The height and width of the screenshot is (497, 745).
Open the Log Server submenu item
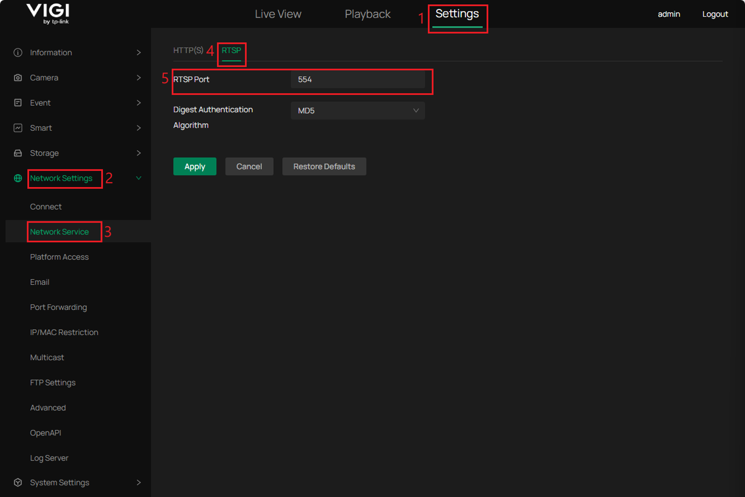point(49,458)
